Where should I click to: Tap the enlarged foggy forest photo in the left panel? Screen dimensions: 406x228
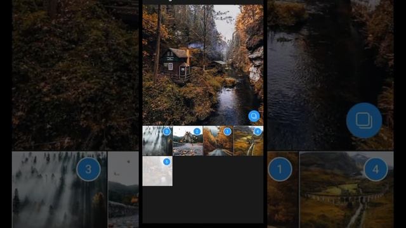tap(59, 190)
